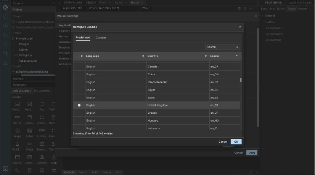Cancel the Configure Locales dialog

(x=223, y=142)
